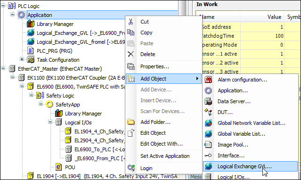Click the Value column header
301x180 pixels.
click(x=262, y=17)
